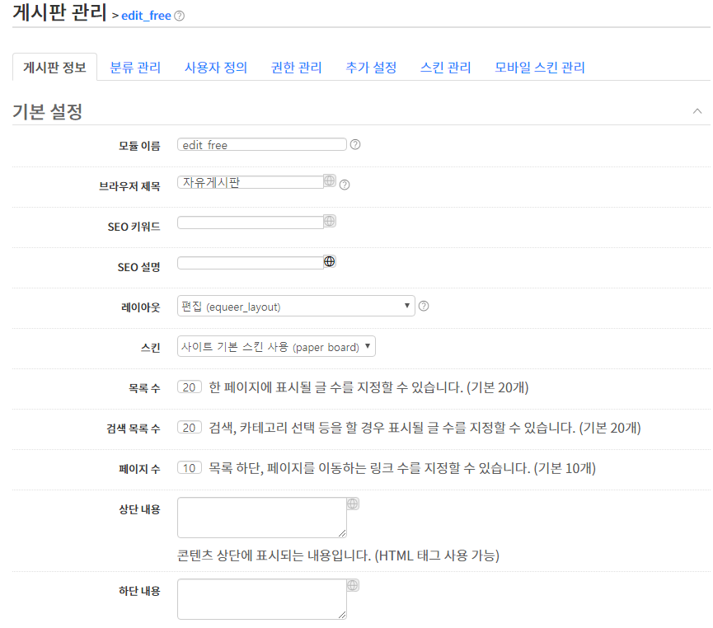This screenshot has height=628, width=713.
Task: Open language globe for SEO 키워드 field
Action: click(x=330, y=222)
